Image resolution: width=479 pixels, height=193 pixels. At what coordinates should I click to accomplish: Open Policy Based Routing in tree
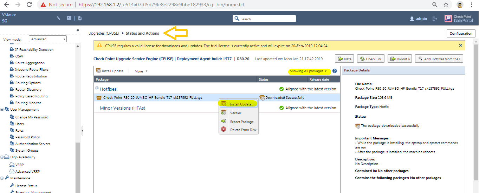(31, 96)
